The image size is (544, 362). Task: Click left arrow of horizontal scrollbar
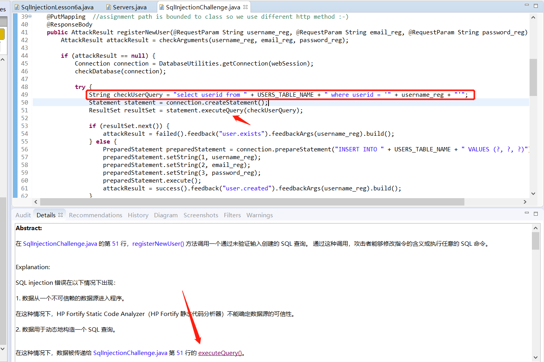[36, 202]
